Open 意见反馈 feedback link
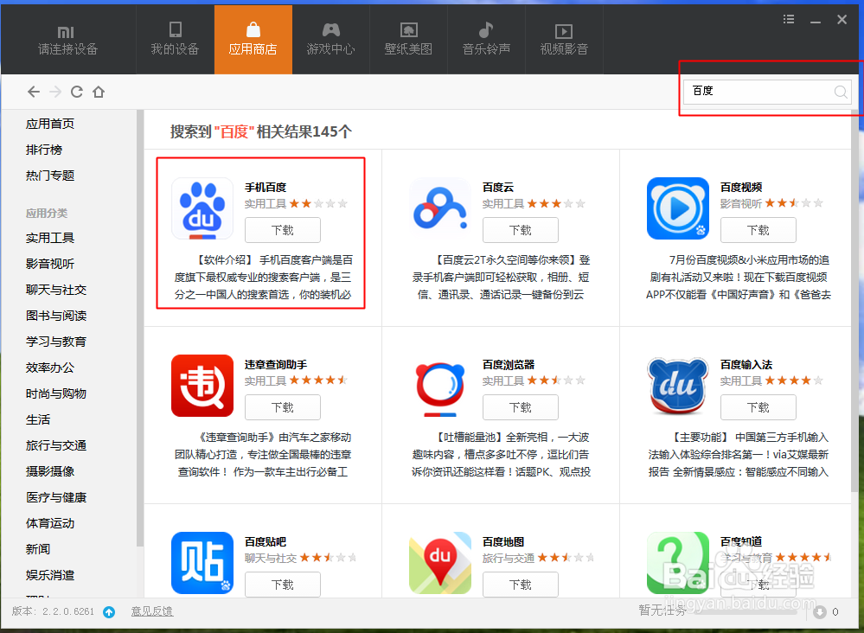 pyautogui.click(x=151, y=611)
